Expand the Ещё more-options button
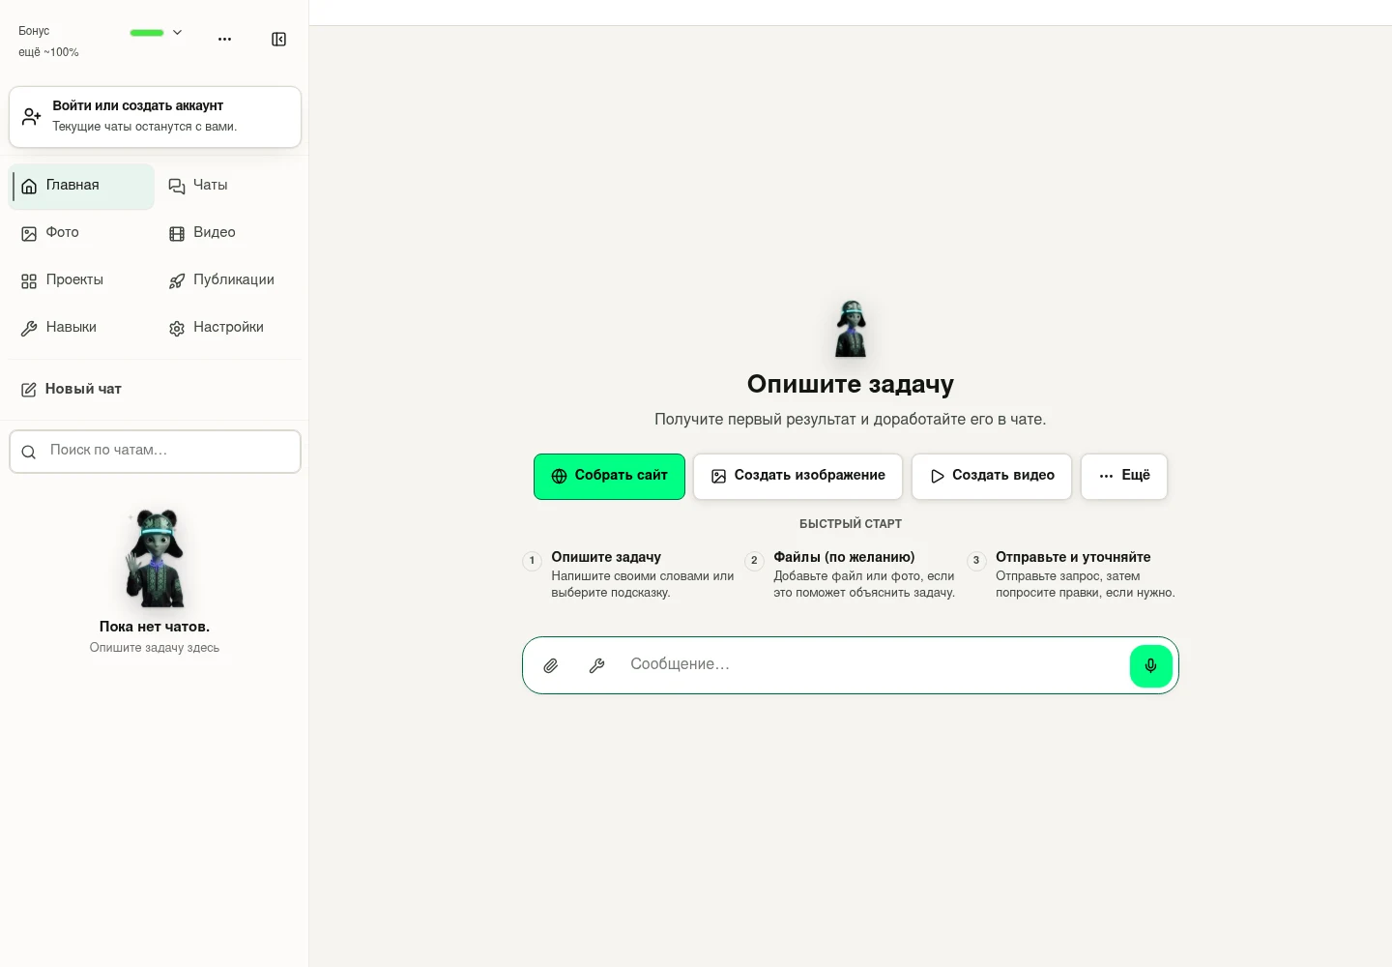Viewport: 1392px width, 967px height. (x=1124, y=477)
